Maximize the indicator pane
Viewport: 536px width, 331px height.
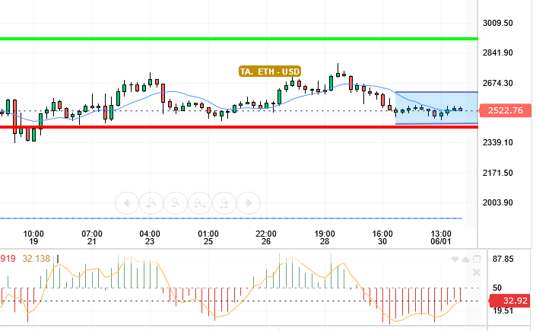coord(477,259)
